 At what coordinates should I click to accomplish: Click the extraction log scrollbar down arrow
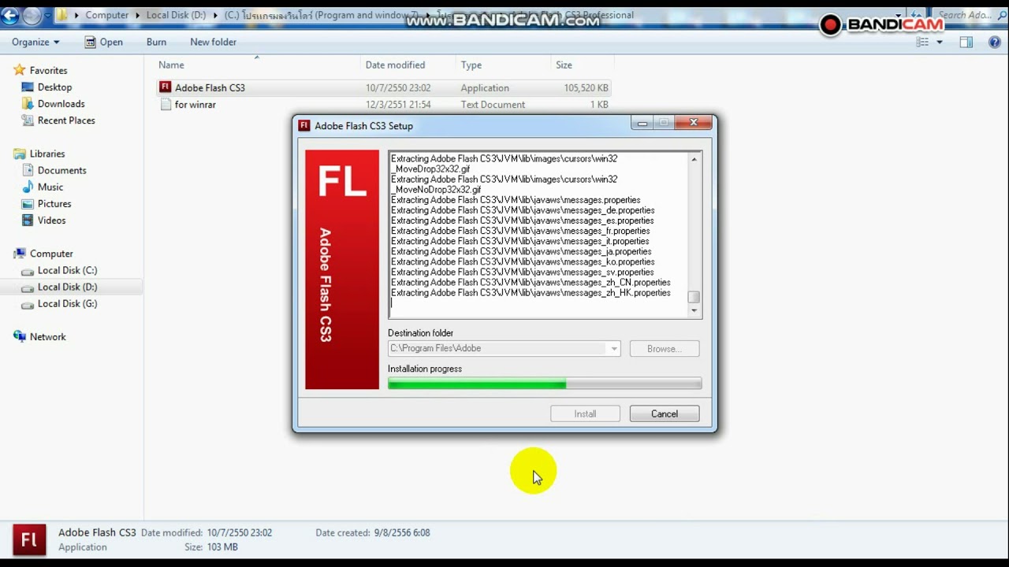694,310
